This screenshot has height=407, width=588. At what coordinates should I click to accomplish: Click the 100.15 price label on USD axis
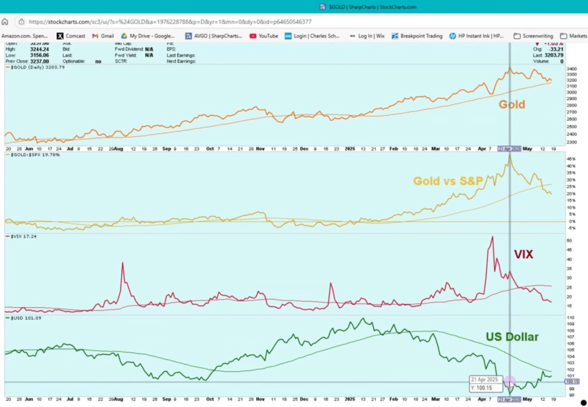tap(572, 381)
